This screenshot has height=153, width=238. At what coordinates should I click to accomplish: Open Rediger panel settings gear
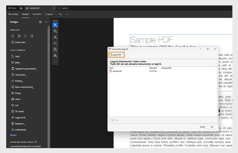click(x=40, y=22)
